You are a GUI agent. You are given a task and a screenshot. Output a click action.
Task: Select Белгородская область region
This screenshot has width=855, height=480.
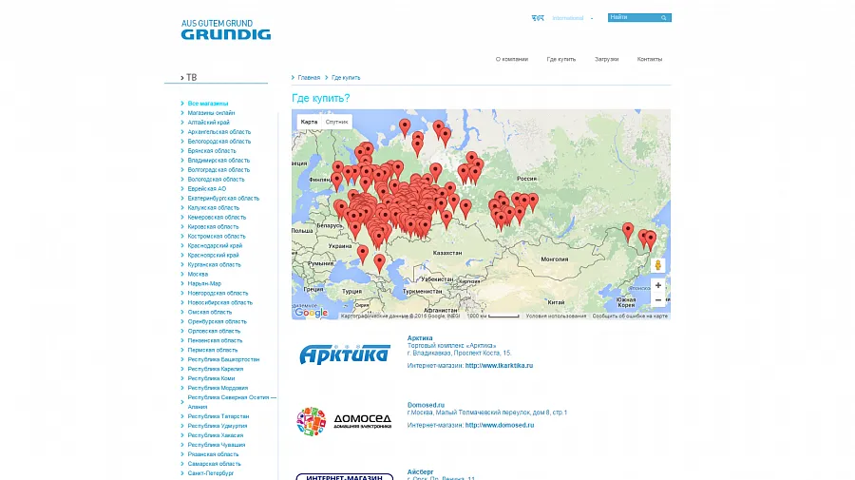(219, 142)
